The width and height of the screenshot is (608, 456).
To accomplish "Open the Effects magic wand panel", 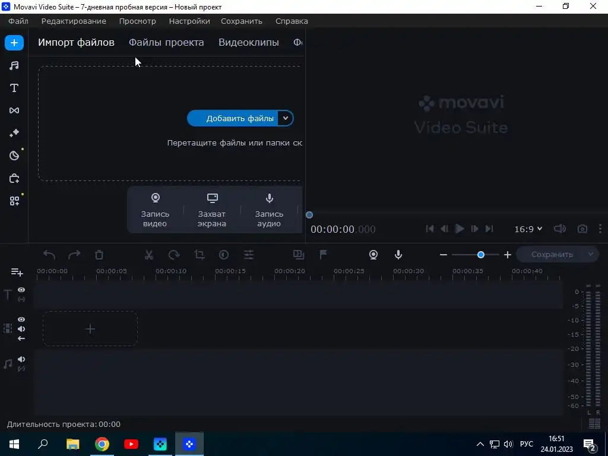I will [x=14, y=133].
